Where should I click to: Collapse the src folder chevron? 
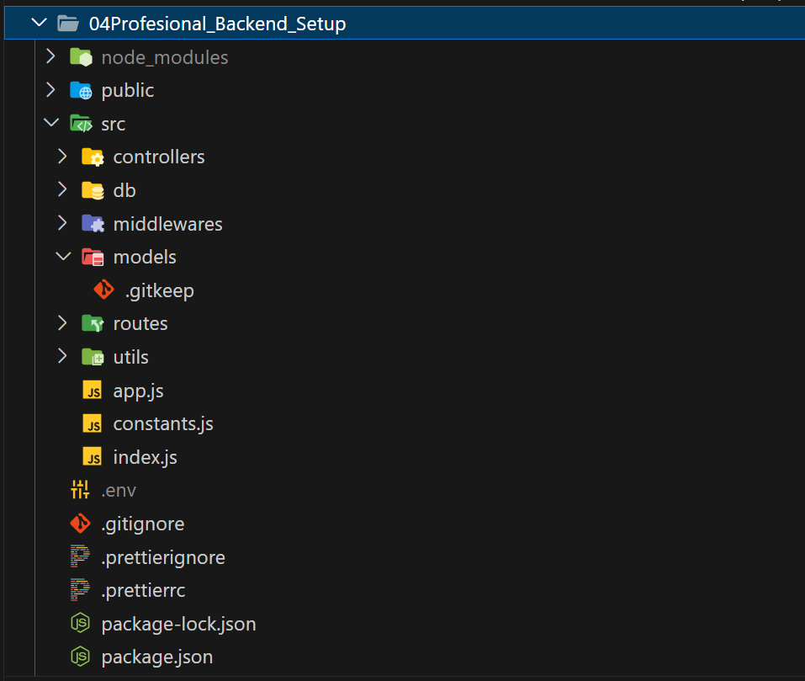pyautogui.click(x=51, y=123)
